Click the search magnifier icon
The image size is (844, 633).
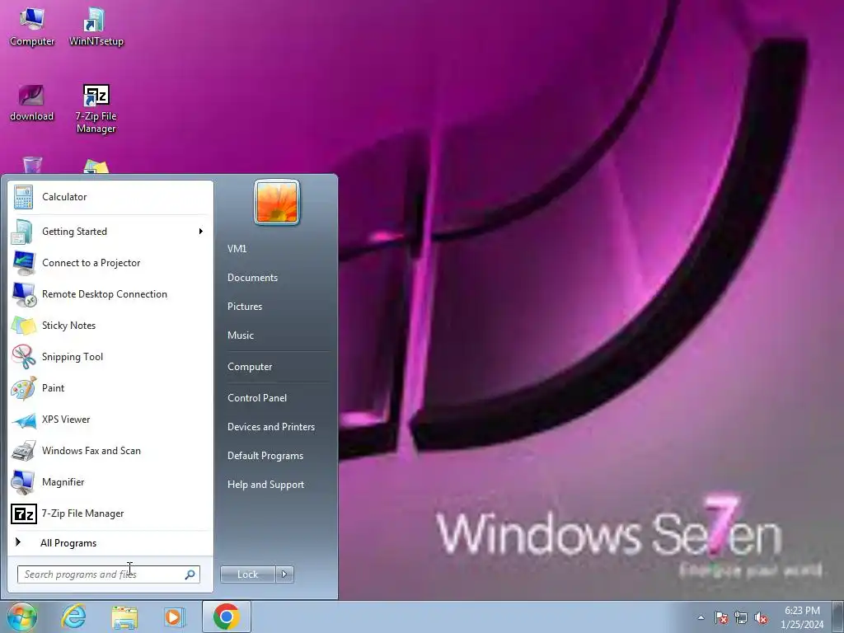190,574
